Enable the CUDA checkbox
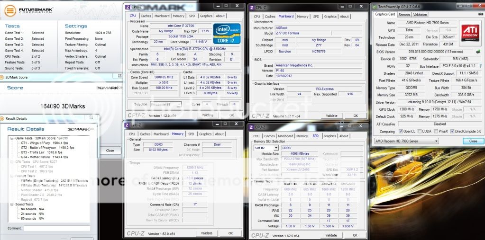This screenshot has height=240, width=485. 419,132
